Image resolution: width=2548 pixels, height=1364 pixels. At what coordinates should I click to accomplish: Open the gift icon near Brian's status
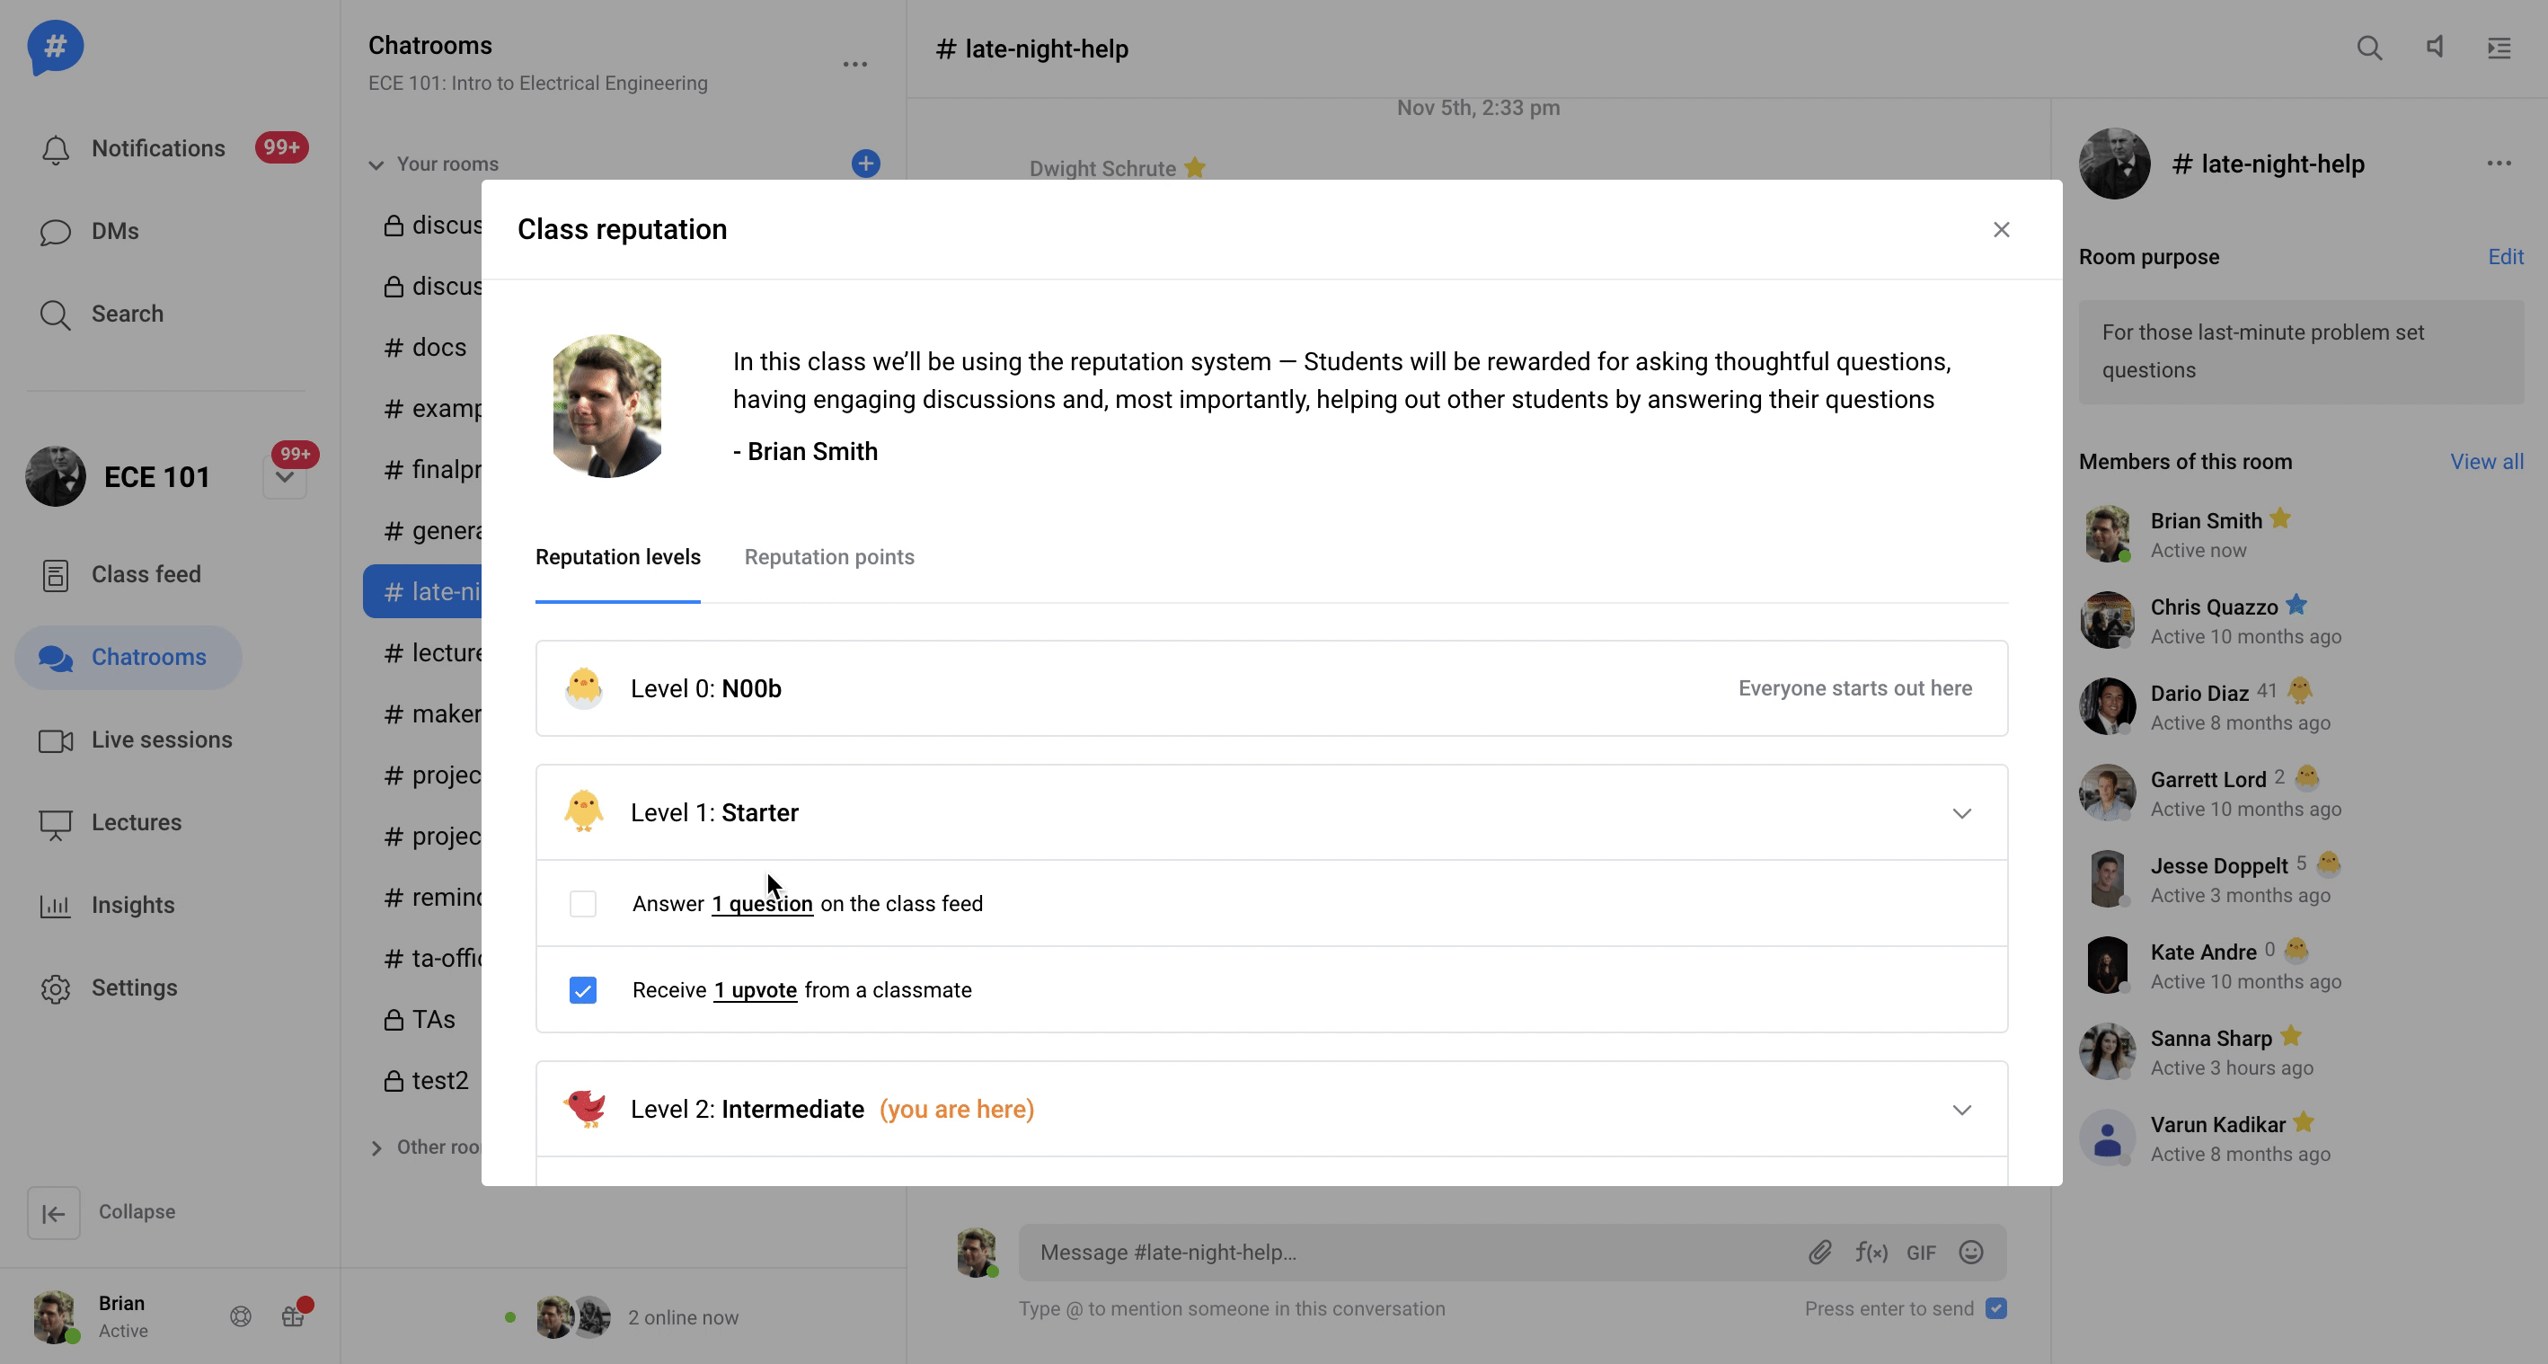pyautogui.click(x=293, y=1315)
